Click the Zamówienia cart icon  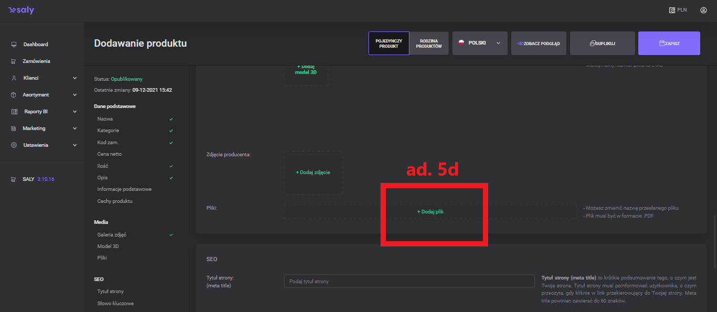coord(14,61)
